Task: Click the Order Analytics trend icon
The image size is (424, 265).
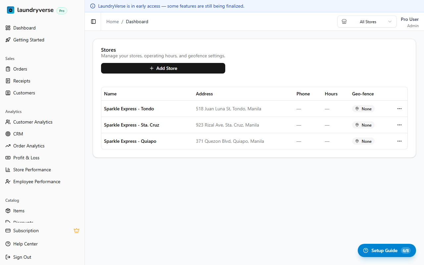Action: pos(8,146)
